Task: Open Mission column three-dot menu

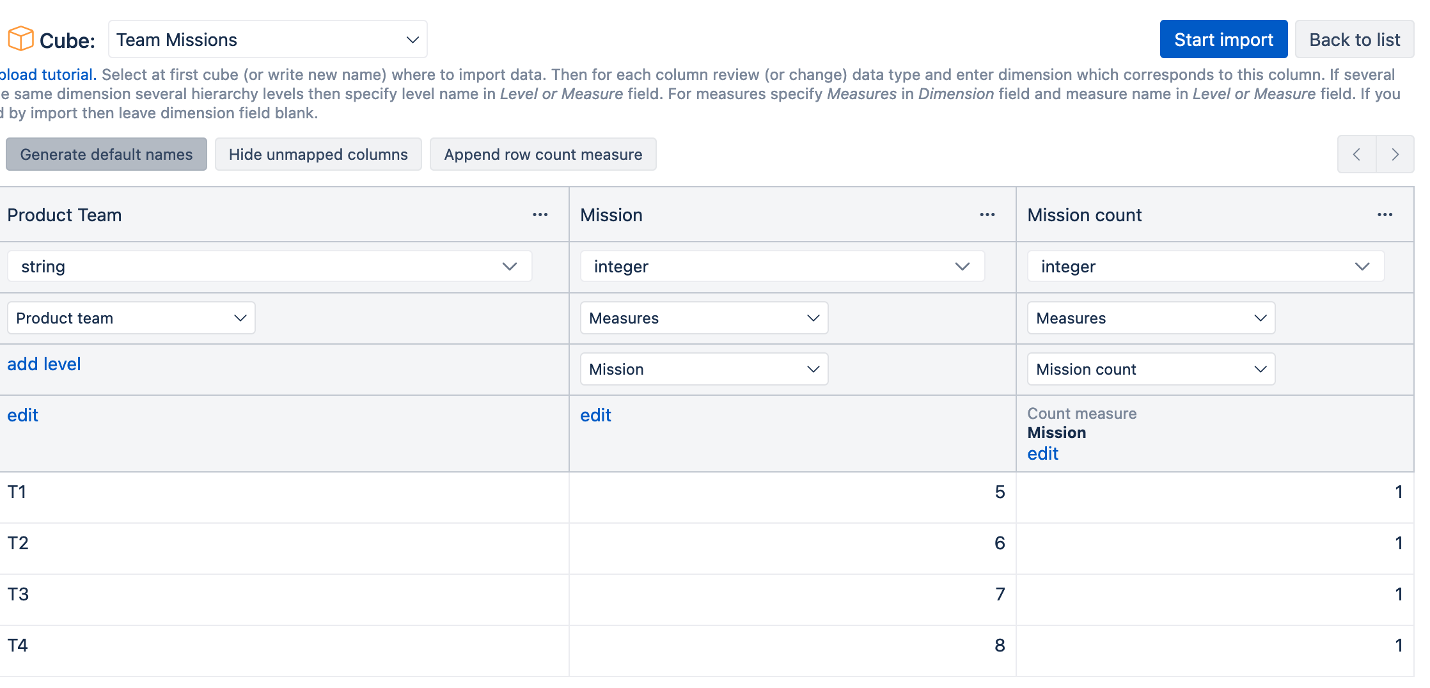Action: point(987,215)
